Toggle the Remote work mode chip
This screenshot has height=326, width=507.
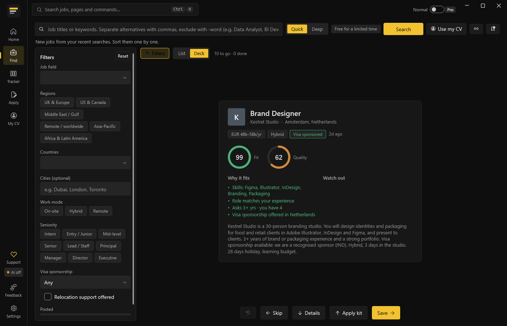point(101,211)
